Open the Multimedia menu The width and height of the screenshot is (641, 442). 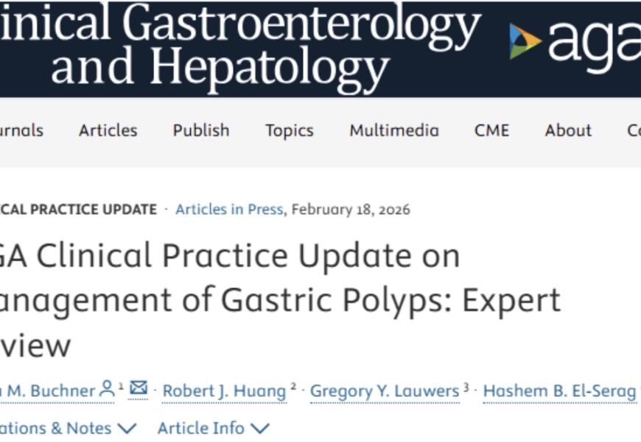(394, 130)
